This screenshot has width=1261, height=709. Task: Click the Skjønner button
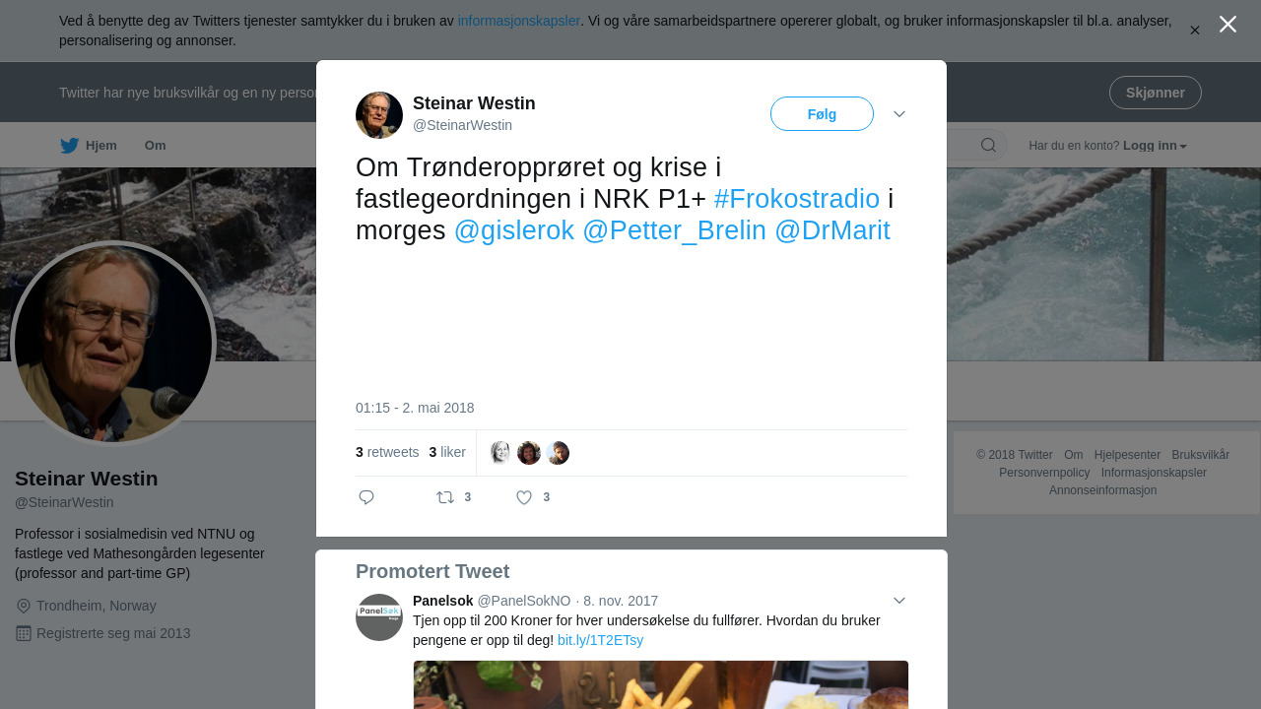1156,93
